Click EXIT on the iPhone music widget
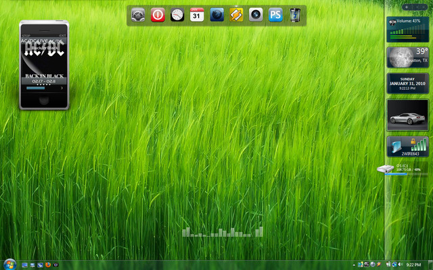The height and width of the screenshot is (270, 433). [x=63, y=36]
